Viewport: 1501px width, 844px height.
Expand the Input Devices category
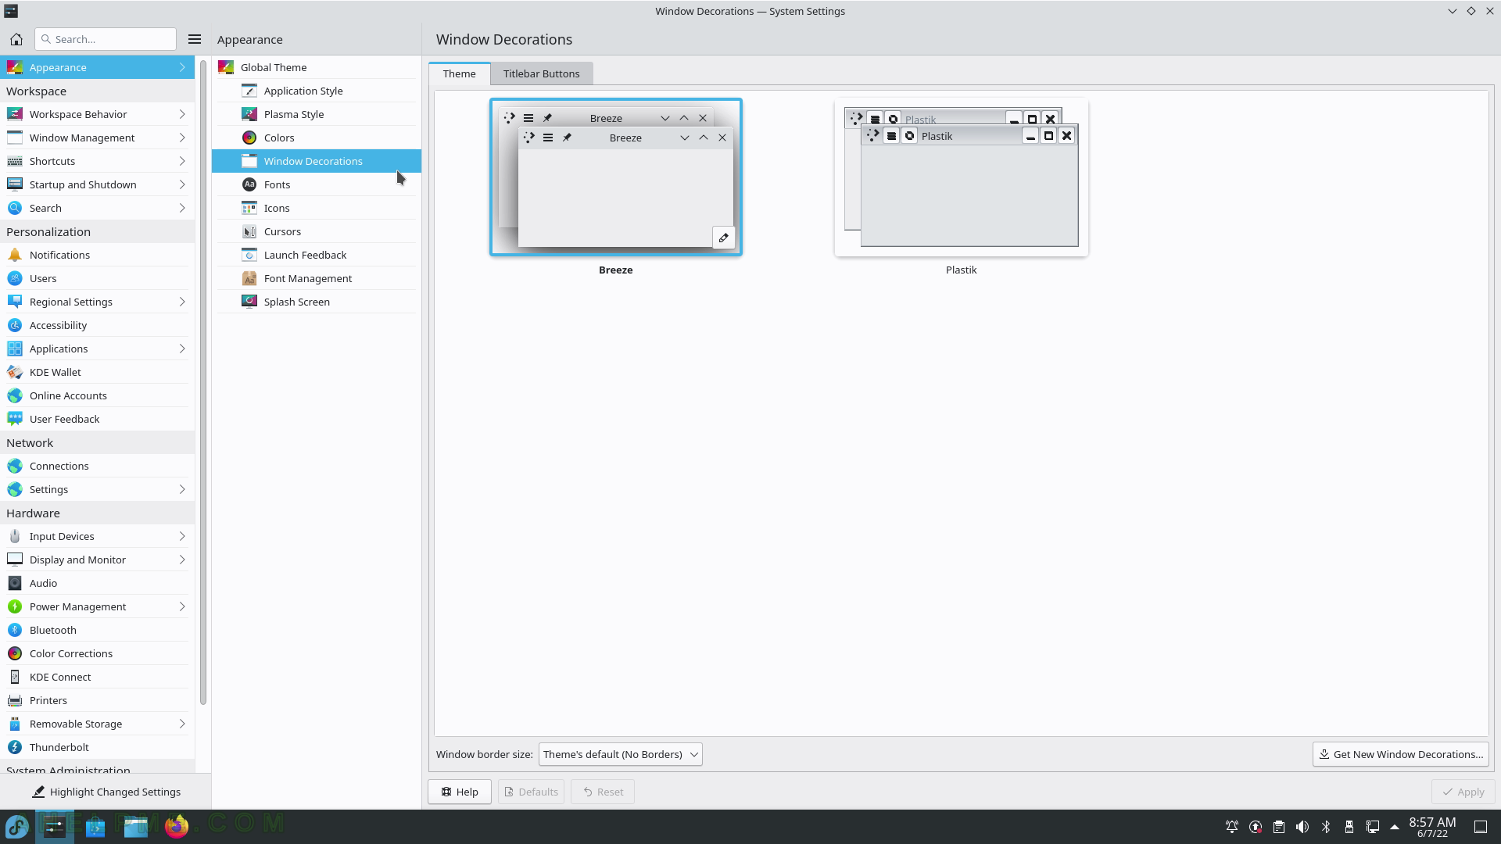[97, 536]
